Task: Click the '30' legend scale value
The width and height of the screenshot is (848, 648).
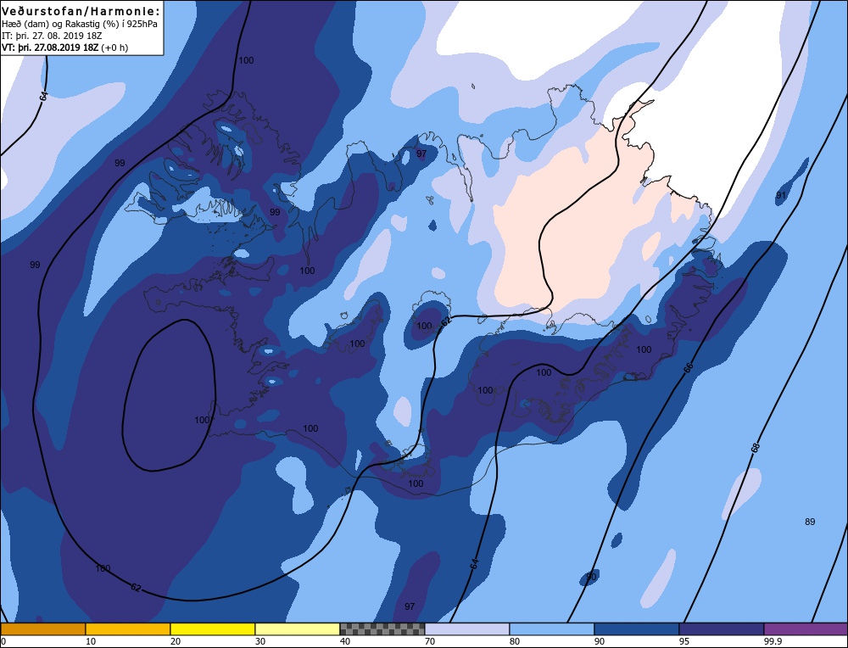Action: (x=260, y=641)
